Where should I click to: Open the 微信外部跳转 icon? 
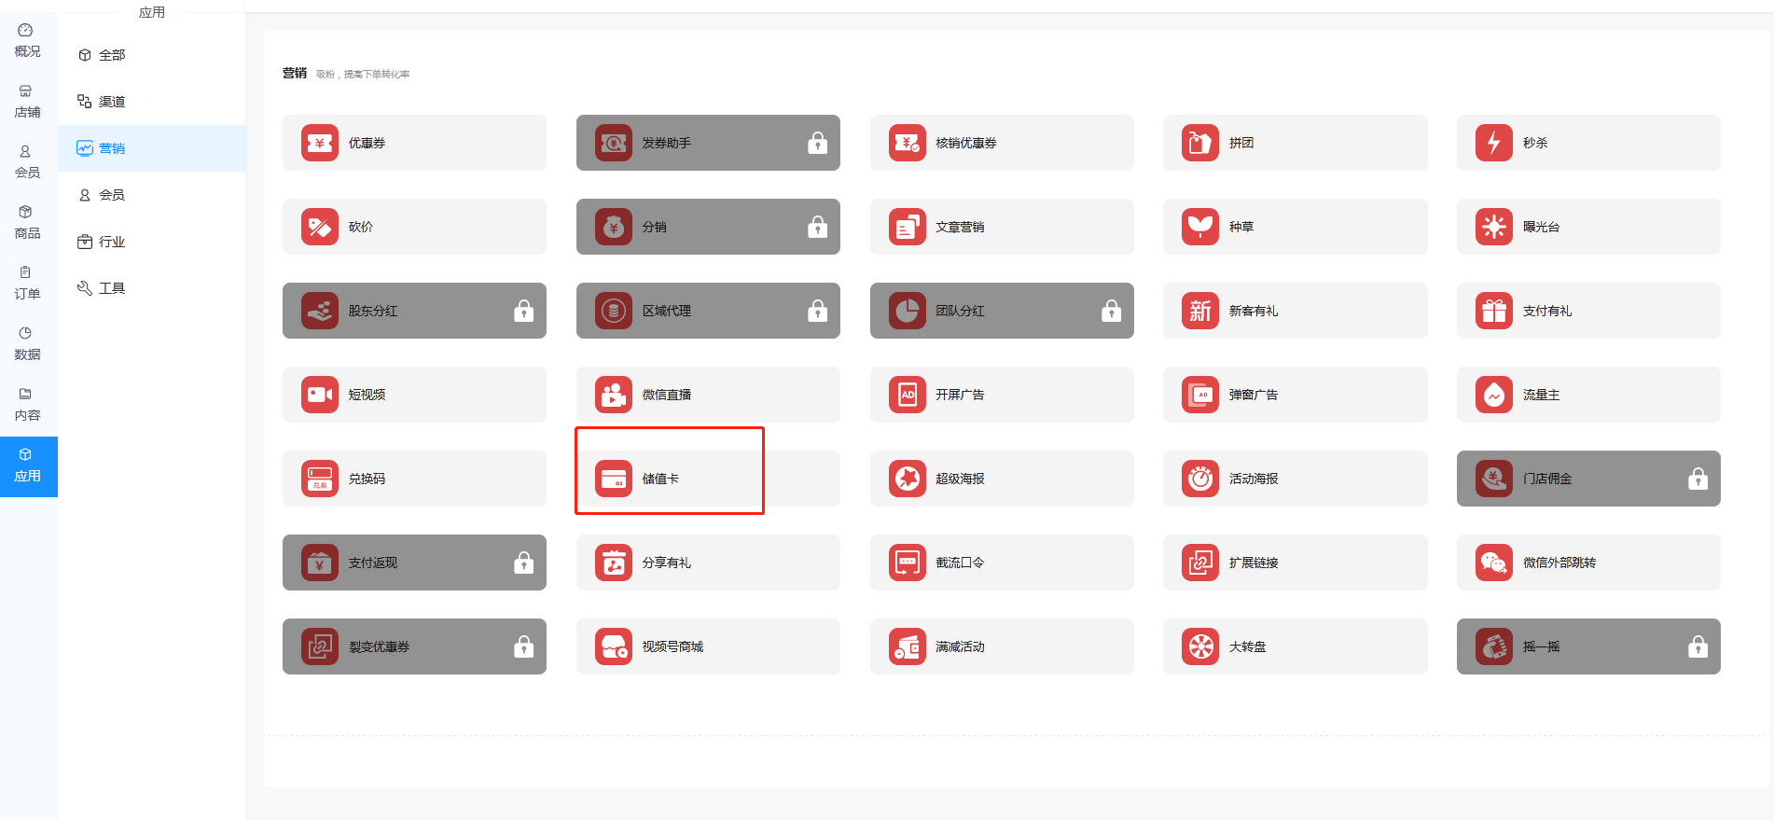tap(1494, 563)
